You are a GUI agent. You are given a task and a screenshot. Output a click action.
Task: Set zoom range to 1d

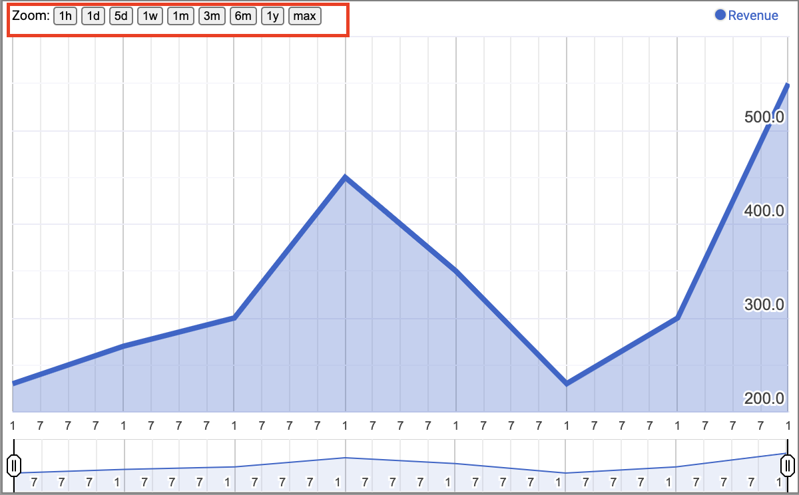pyautogui.click(x=93, y=16)
